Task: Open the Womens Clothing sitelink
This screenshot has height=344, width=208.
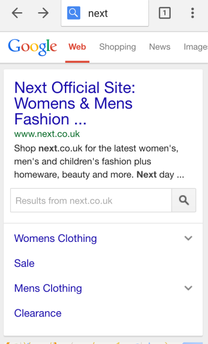Action: click(x=55, y=239)
